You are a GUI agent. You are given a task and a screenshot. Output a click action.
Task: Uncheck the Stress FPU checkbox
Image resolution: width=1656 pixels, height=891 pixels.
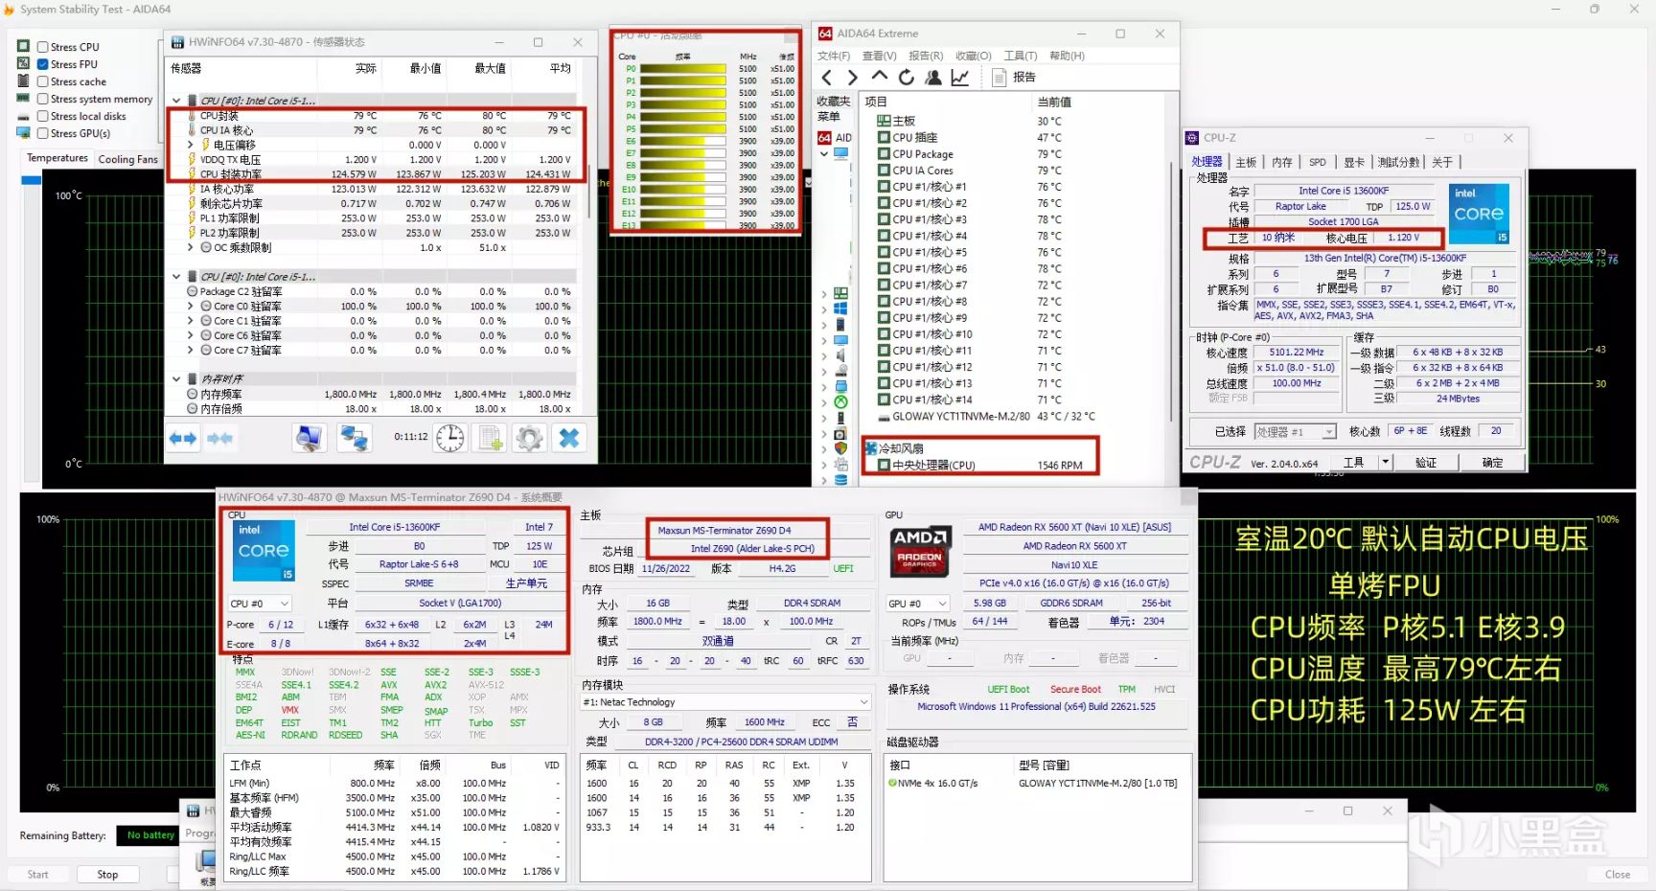pyautogui.click(x=42, y=64)
